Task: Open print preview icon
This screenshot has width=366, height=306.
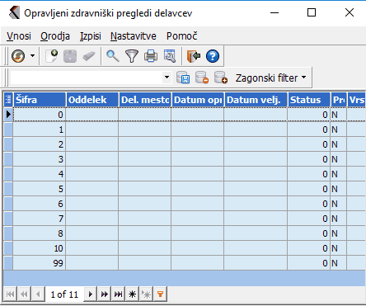Action: (x=170, y=56)
